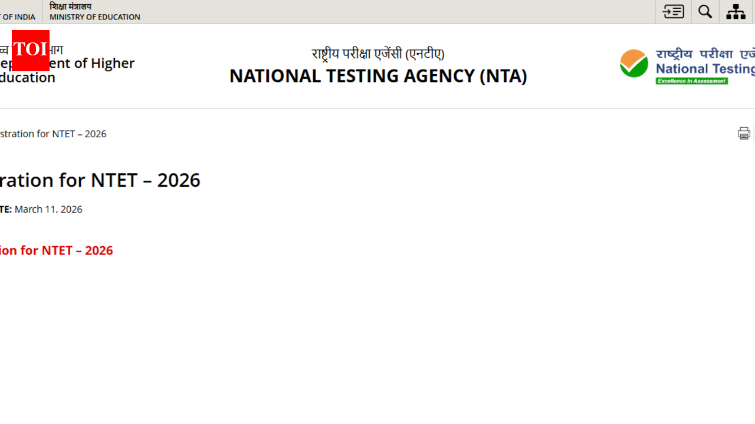Select the skip-to-content icon near the search
Screen dimensions: 755x424
672,11
